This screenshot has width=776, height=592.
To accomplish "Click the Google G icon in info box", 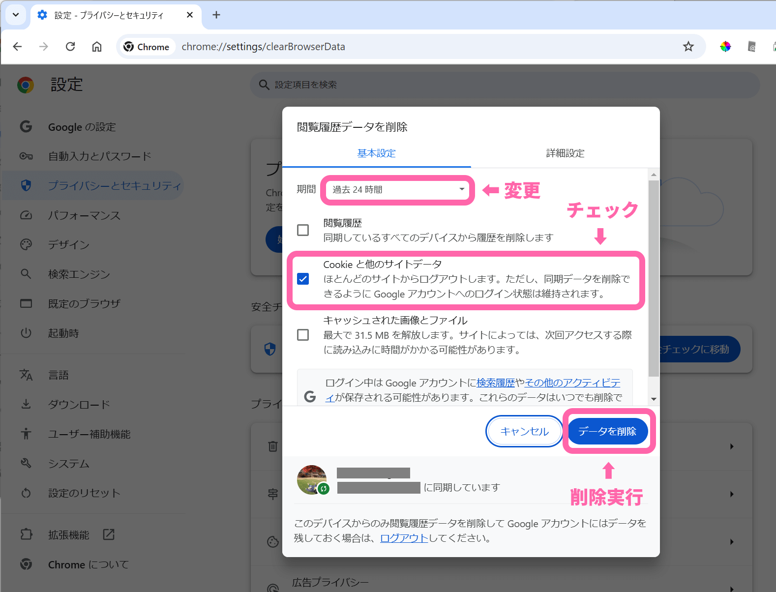I will point(310,396).
